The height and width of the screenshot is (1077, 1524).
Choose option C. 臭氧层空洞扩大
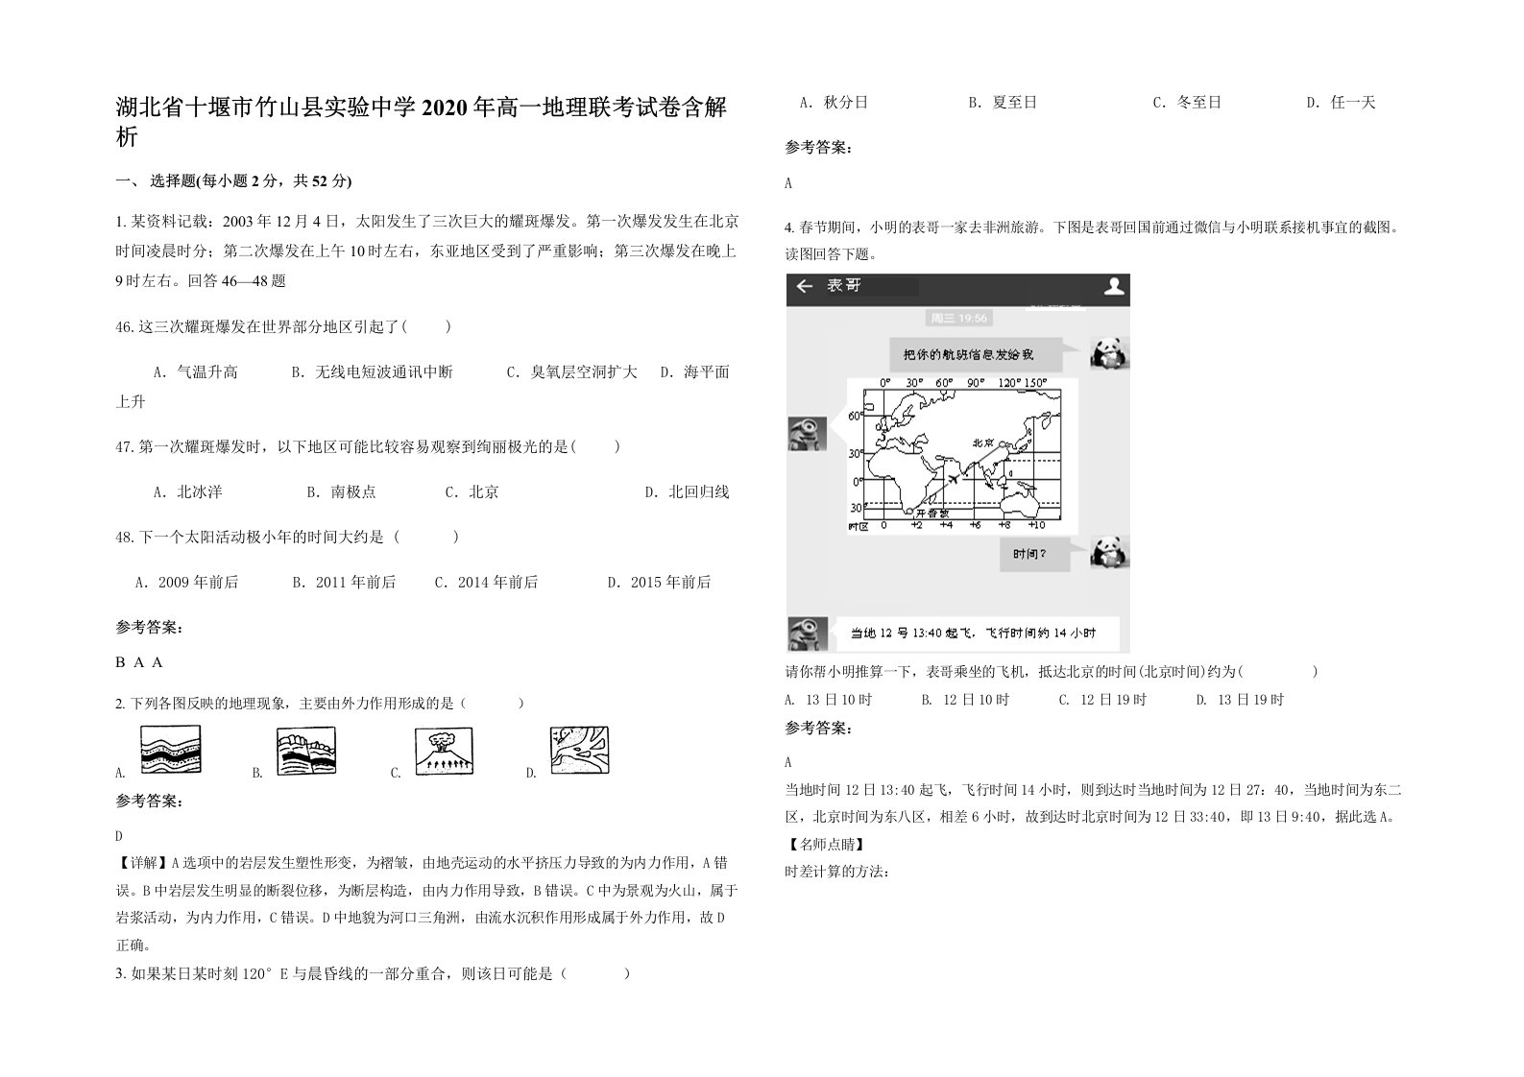(572, 371)
